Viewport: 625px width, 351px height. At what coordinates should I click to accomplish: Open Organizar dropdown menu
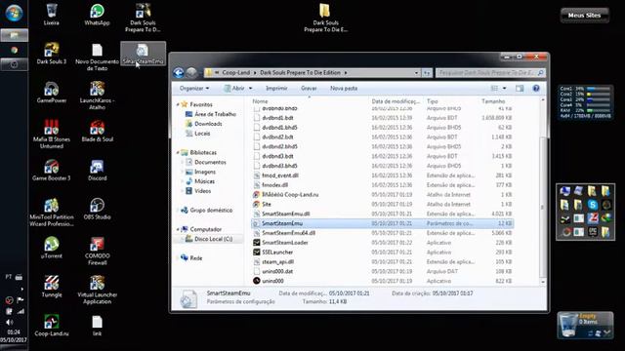point(194,89)
